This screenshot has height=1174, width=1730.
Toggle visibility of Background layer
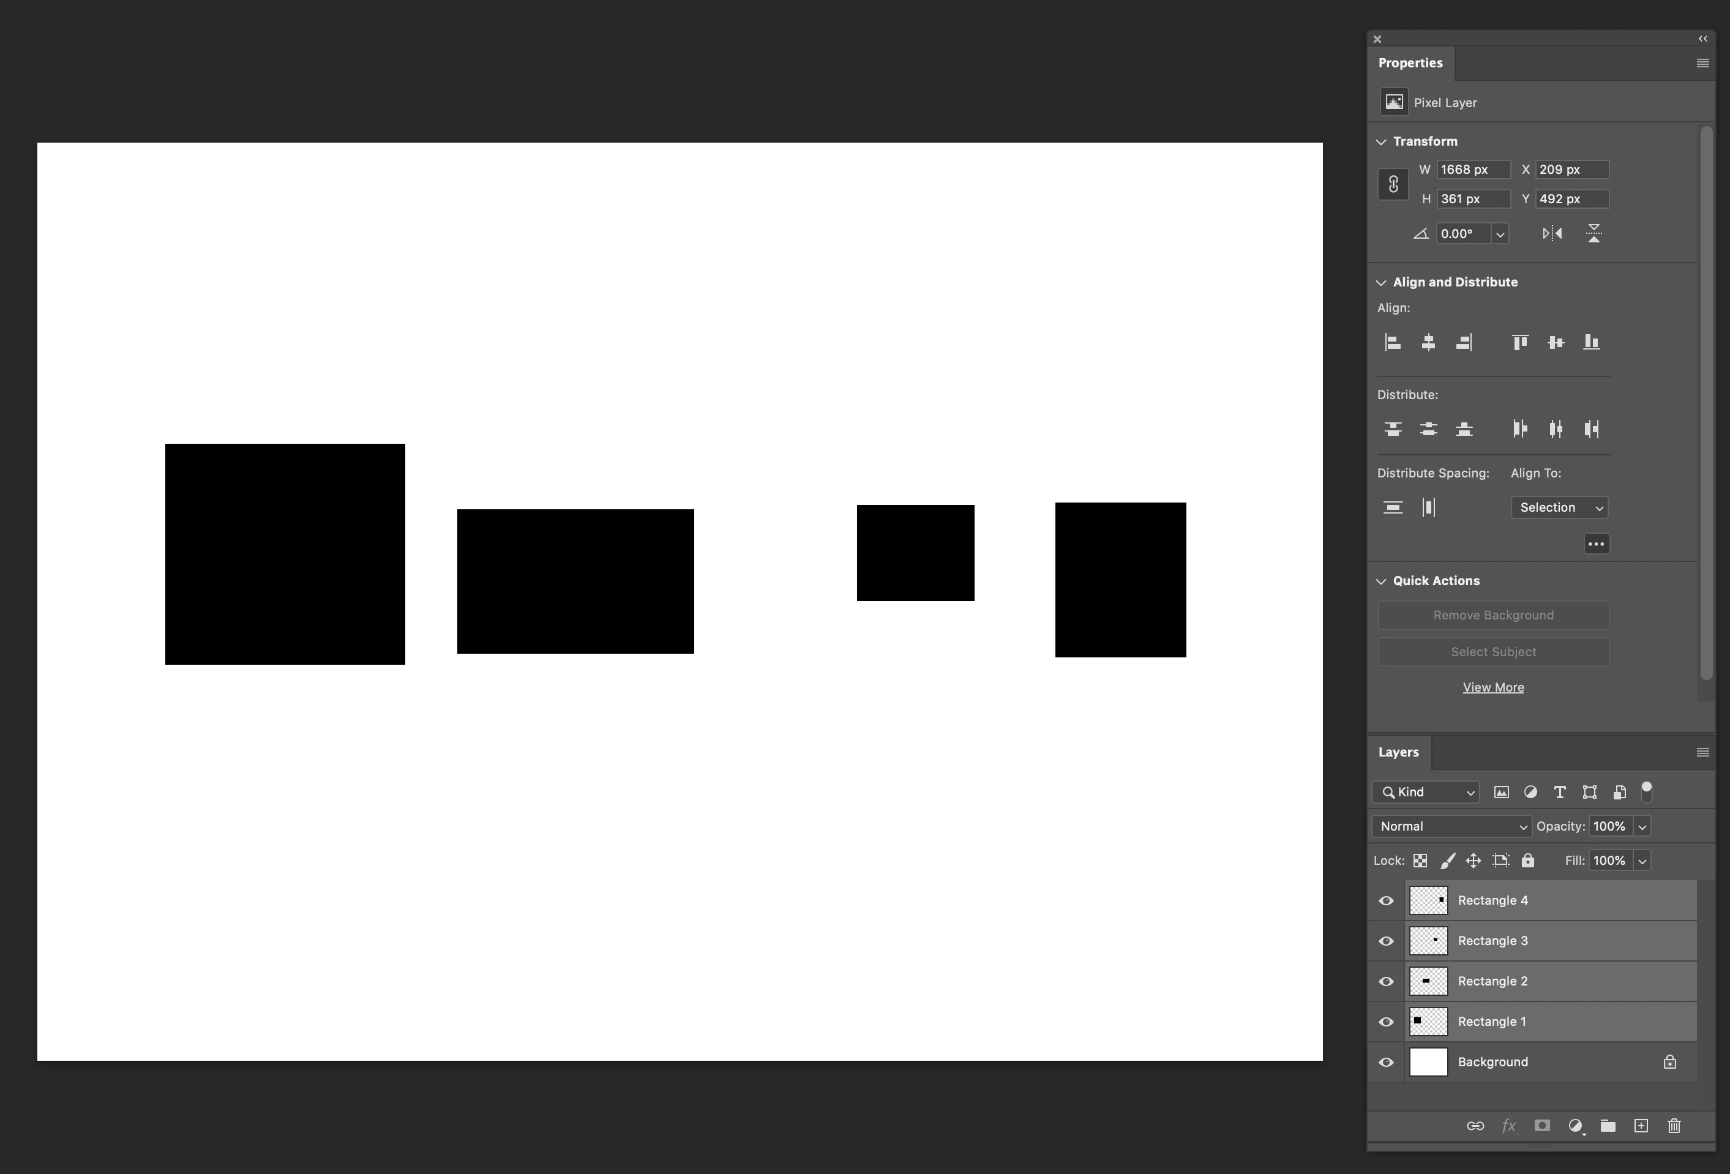click(x=1386, y=1063)
